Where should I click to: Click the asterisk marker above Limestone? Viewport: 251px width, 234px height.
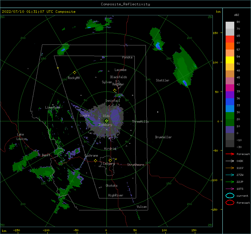pyautogui.click(x=53, y=105)
